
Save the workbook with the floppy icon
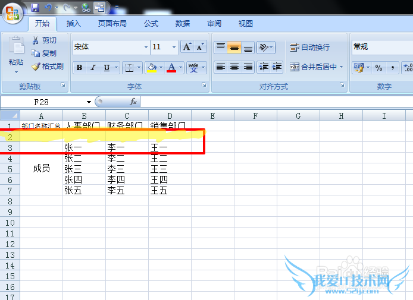coord(35,8)
